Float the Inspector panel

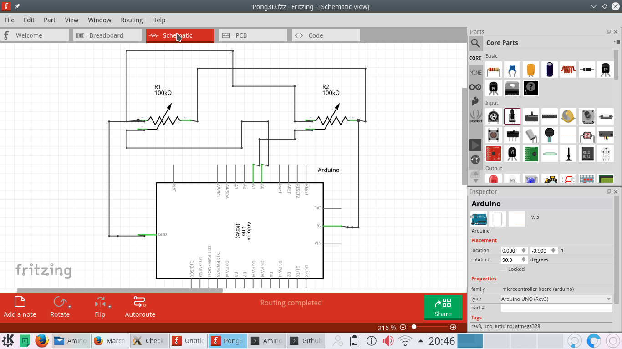[x=609, y=192]
